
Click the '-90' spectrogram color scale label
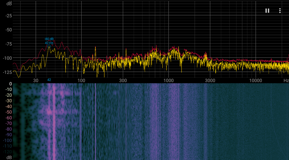coord(9,135)
